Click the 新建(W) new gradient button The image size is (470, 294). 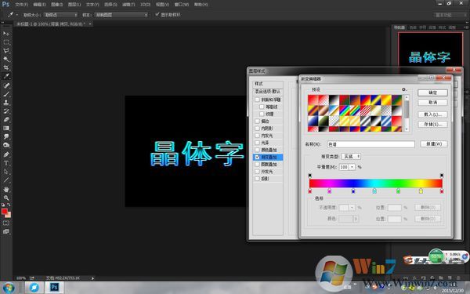click(x=434, y=144)
